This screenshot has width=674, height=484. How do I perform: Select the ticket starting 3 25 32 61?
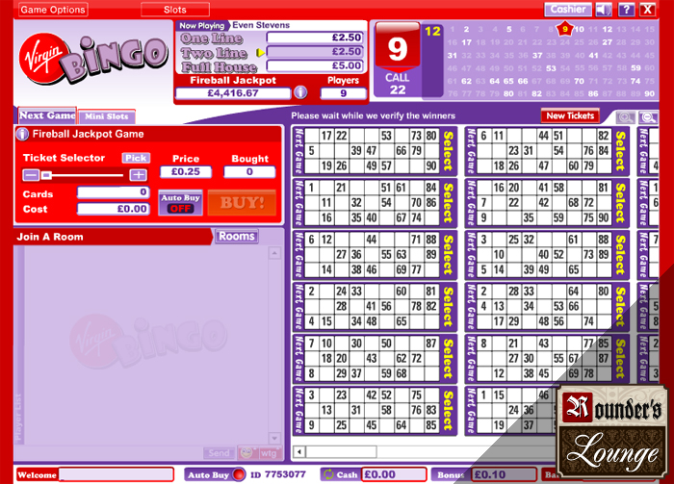619,255
